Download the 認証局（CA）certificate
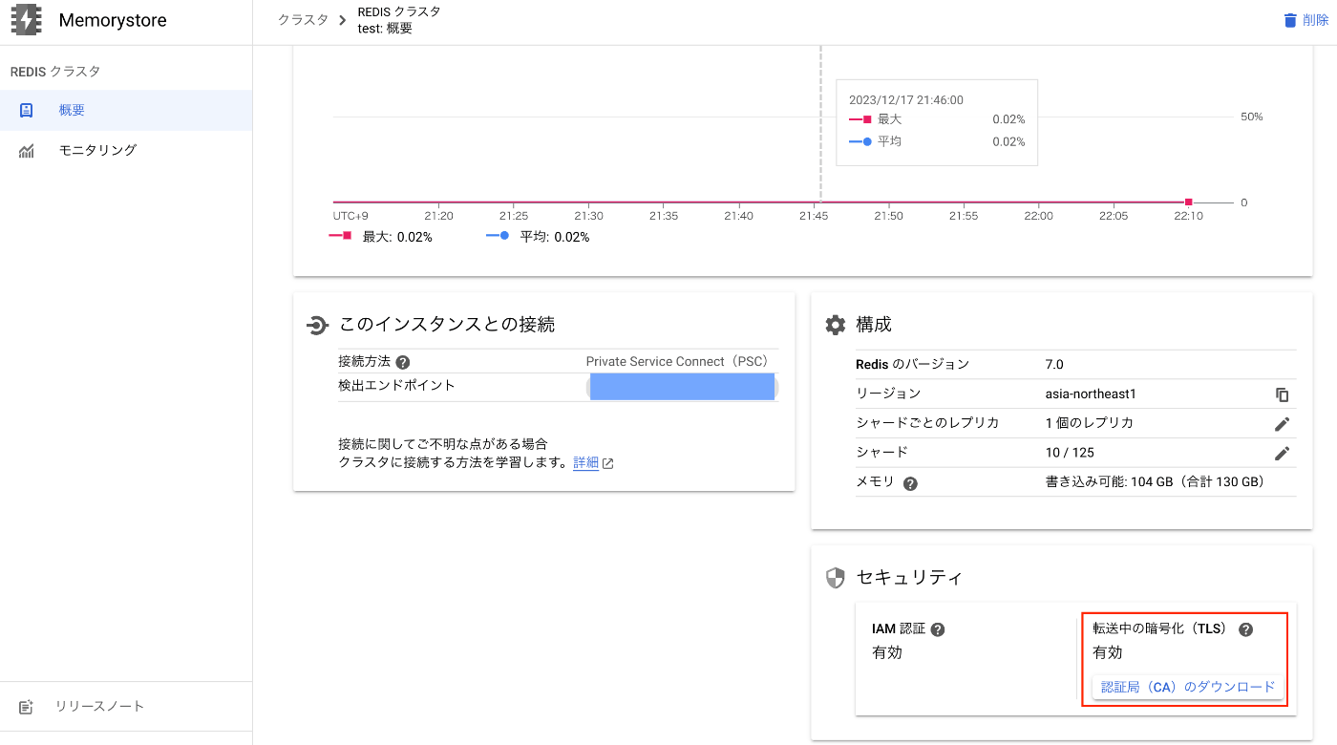This screenshot has width=1337, height=745. pos(1188,687)
